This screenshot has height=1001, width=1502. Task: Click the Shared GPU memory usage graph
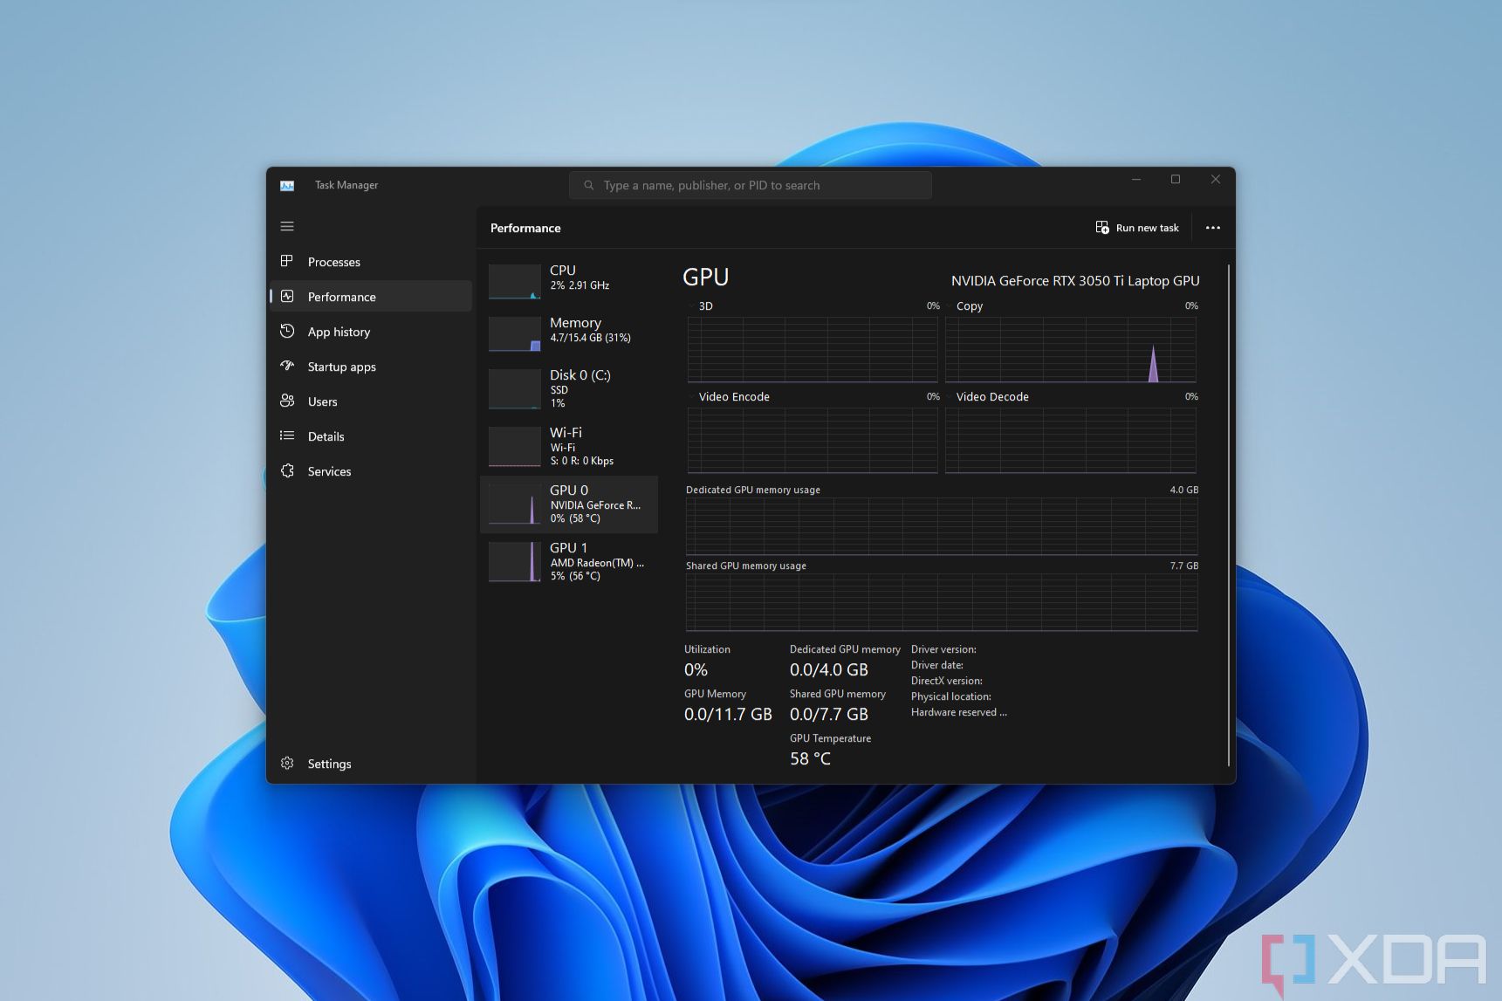click(942, 602)
